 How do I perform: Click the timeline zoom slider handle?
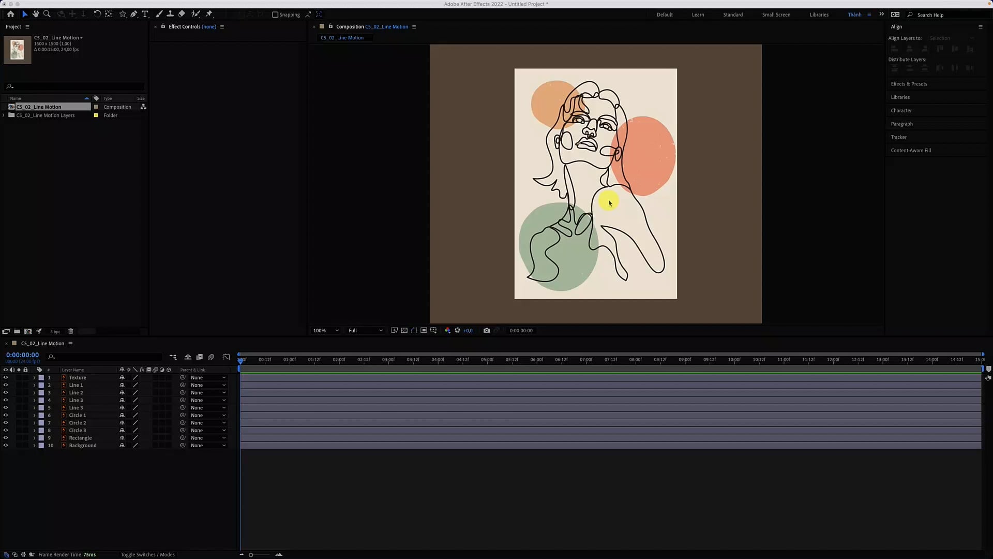pyautogui.click(x=251, y=555)
